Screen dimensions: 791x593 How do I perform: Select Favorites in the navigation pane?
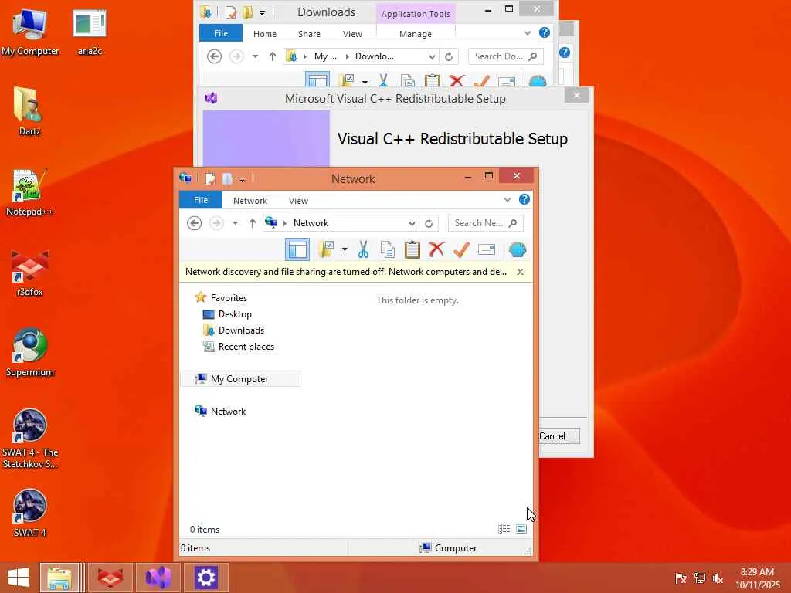click(x=229, y=298)
